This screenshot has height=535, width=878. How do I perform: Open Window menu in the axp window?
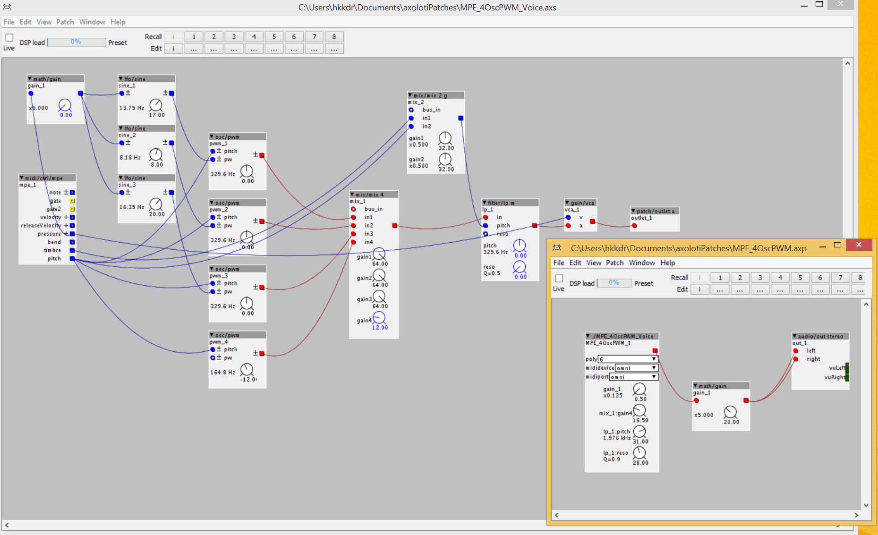click(641, 263)
